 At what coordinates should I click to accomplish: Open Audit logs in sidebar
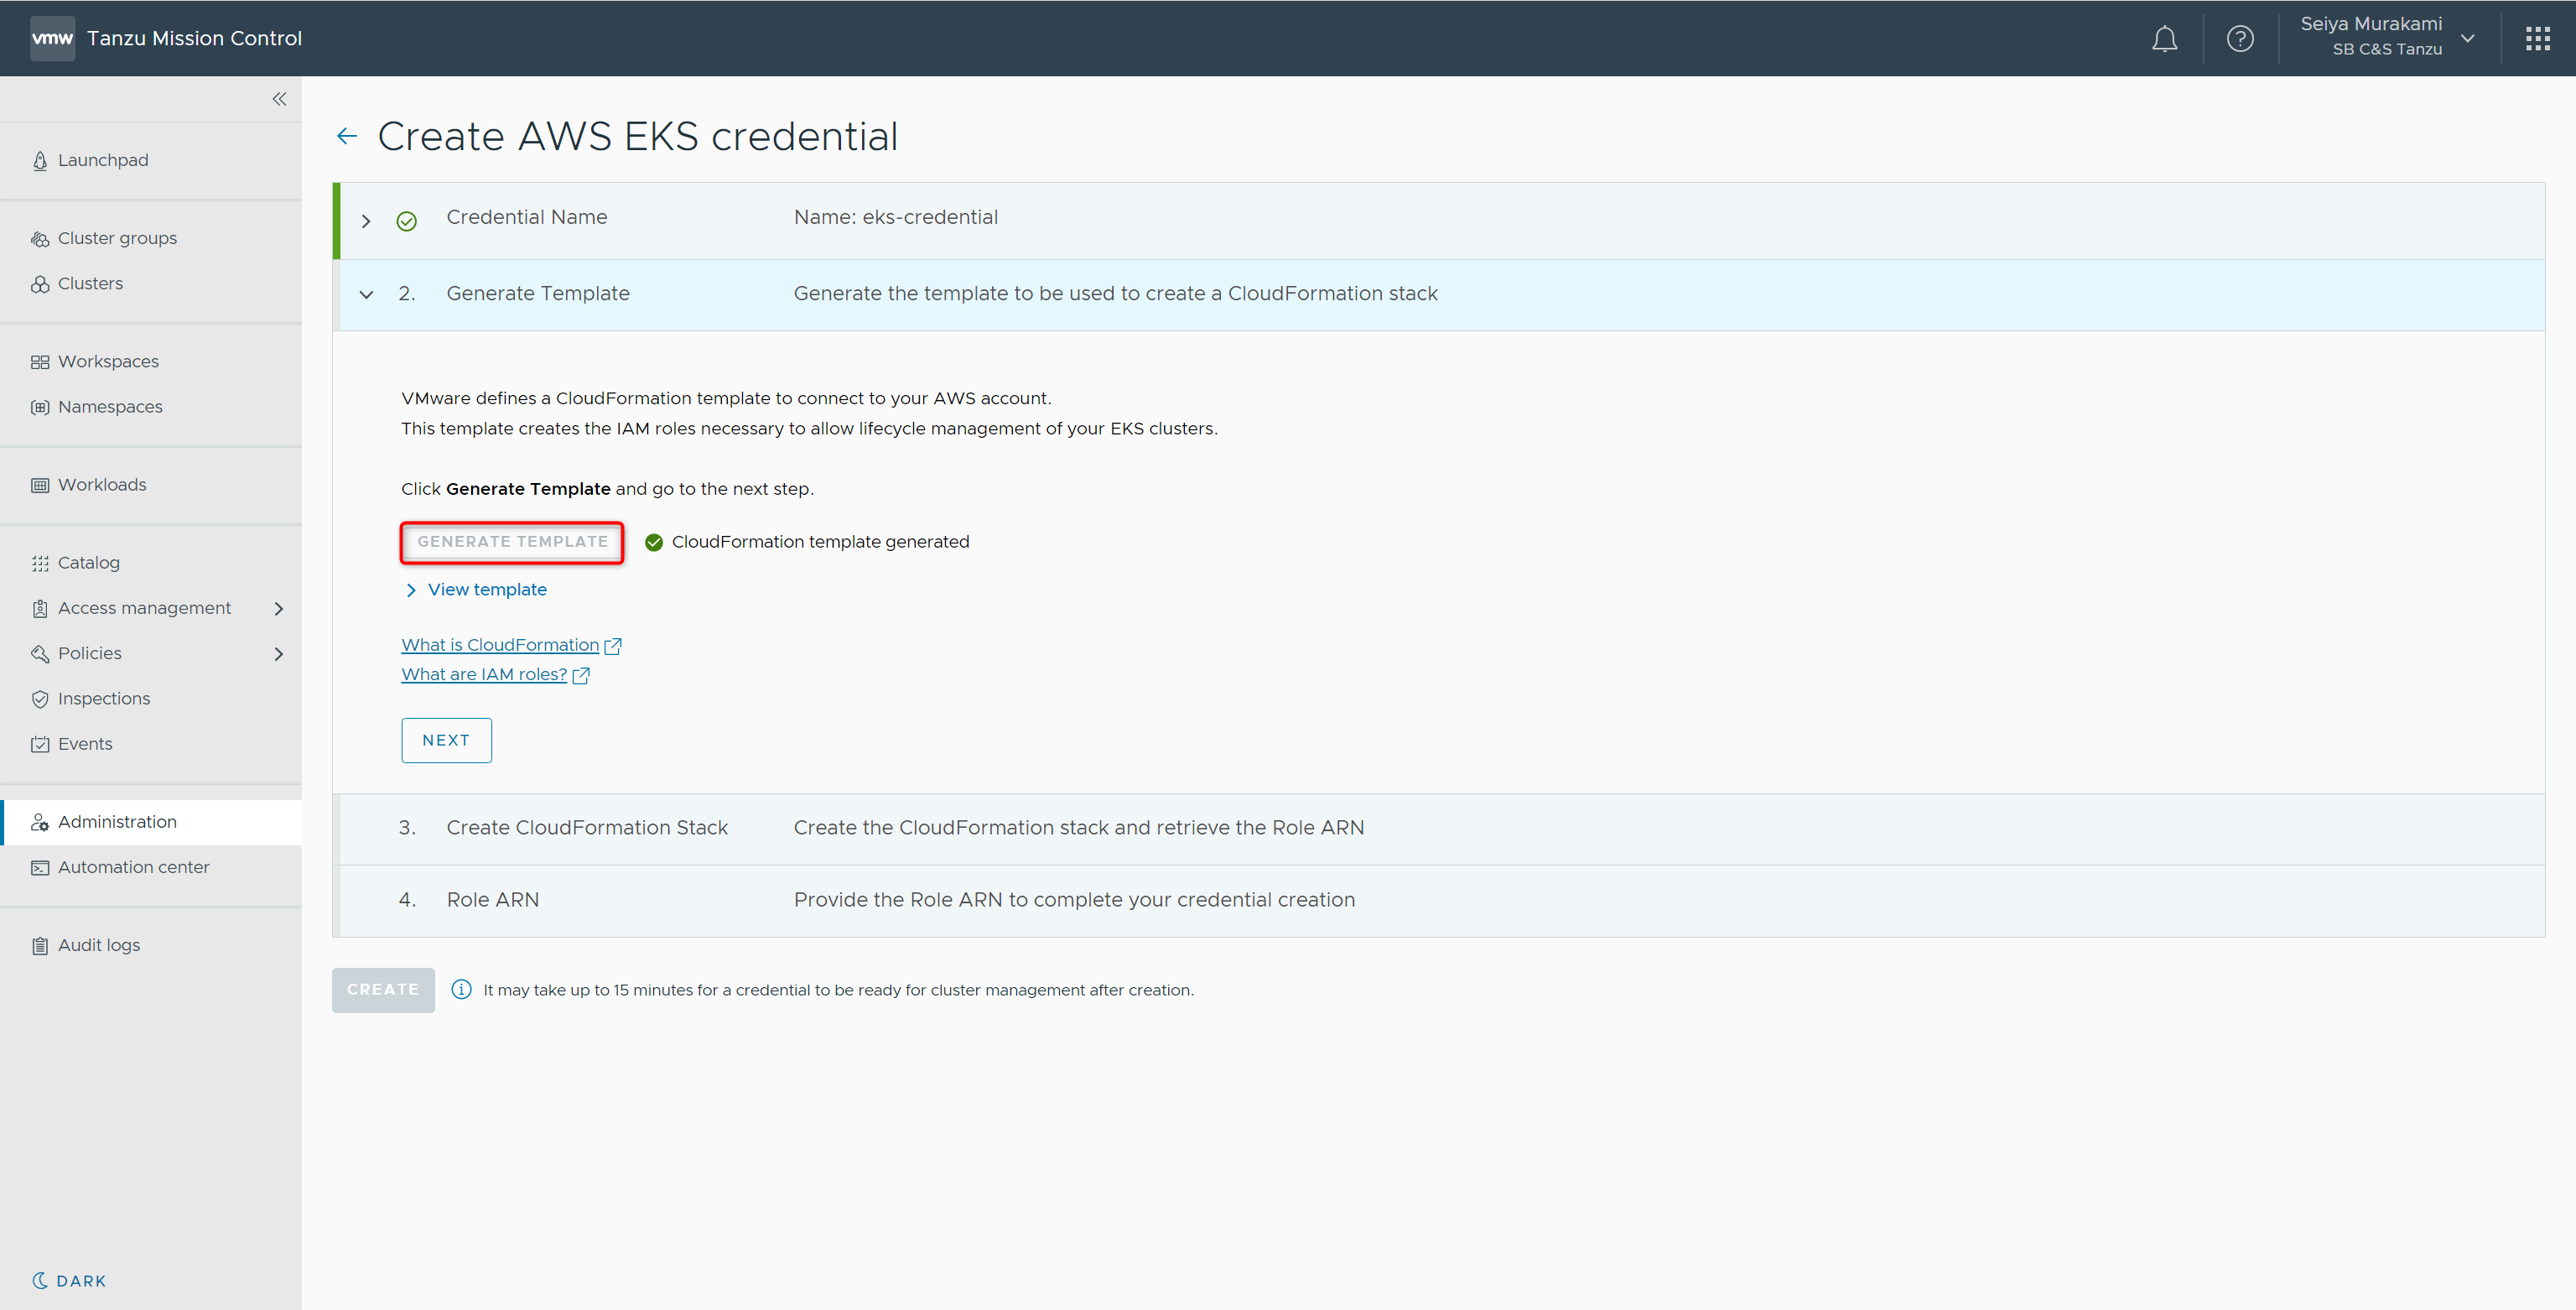(x=98, y=945)
